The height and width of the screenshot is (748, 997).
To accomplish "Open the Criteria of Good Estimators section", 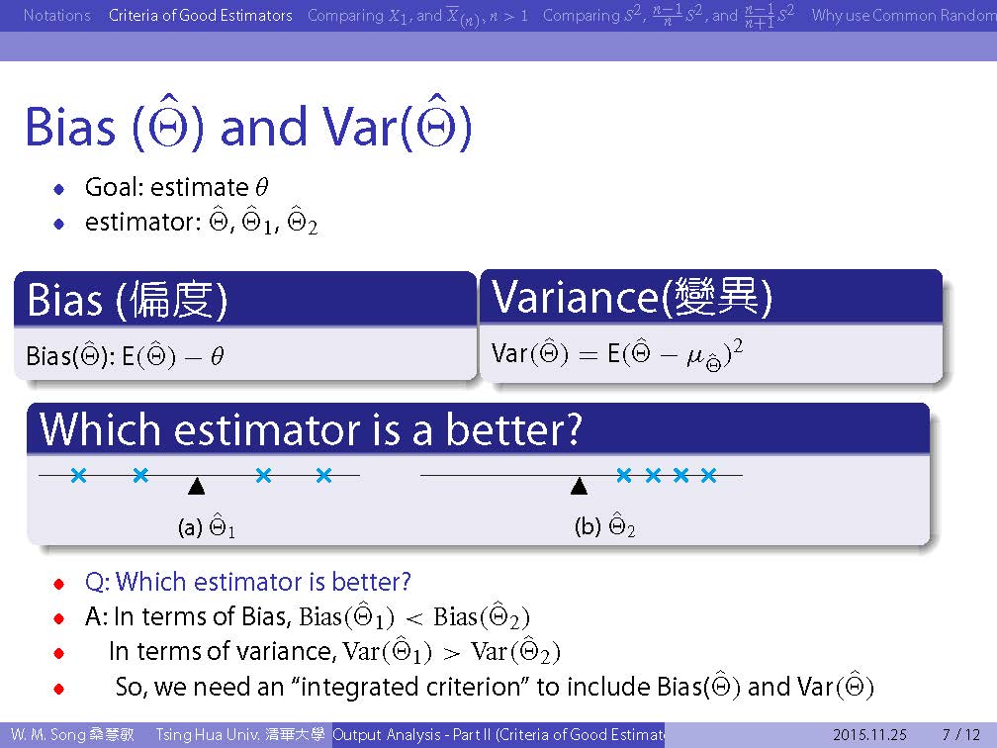I will click(x=201, y=16).
